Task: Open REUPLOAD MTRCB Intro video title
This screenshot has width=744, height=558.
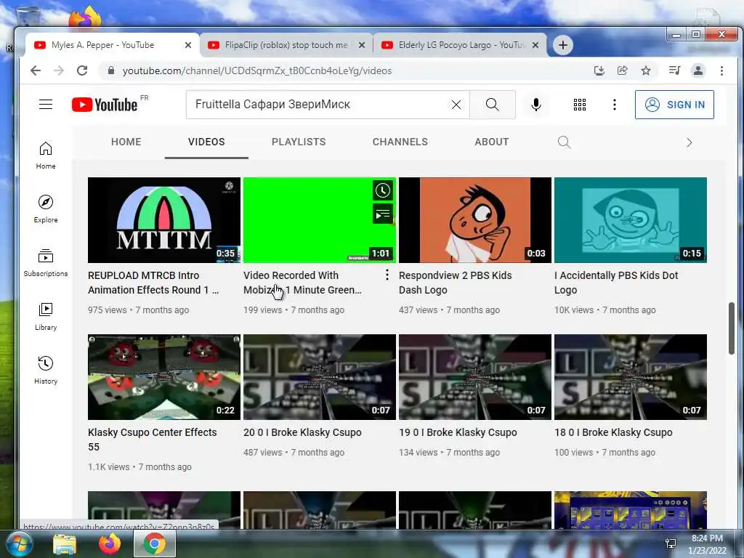Action: (153, 283)
